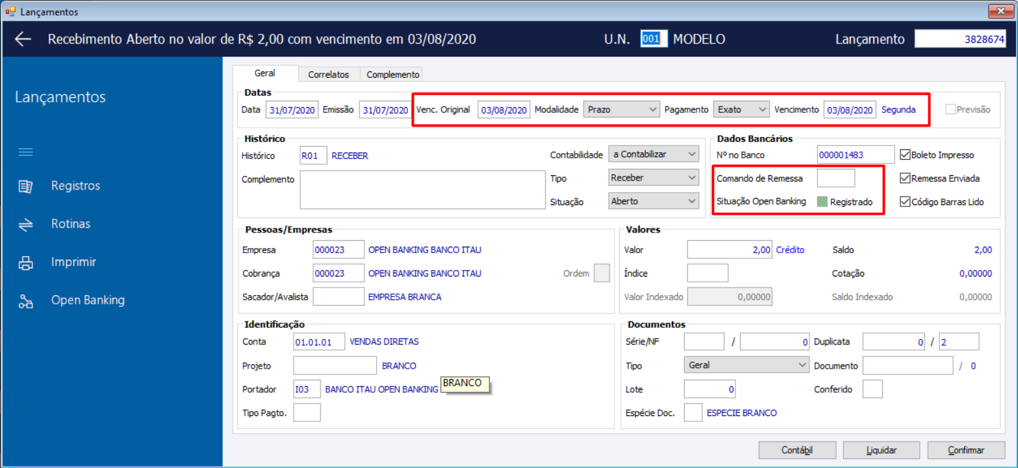Click the Tipo Pagto. field

307,412
